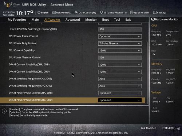Open DRAM Current Capability(CHA, CHB) dropdown
The image size is (182, 136).
click(x=120, y=65)
